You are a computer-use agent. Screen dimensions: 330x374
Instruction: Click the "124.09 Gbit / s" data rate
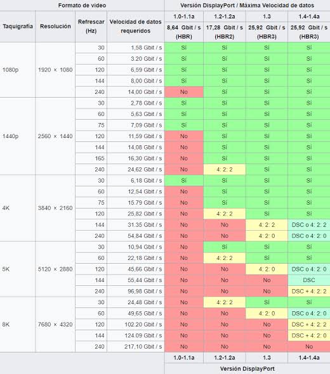tap(143, 335)
